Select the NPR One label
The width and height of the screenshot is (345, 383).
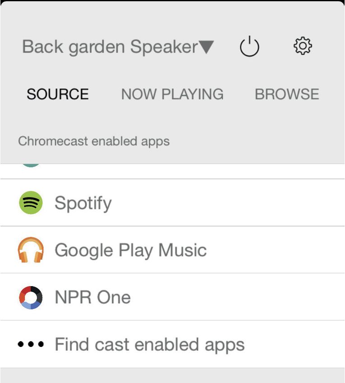point(92,297)
